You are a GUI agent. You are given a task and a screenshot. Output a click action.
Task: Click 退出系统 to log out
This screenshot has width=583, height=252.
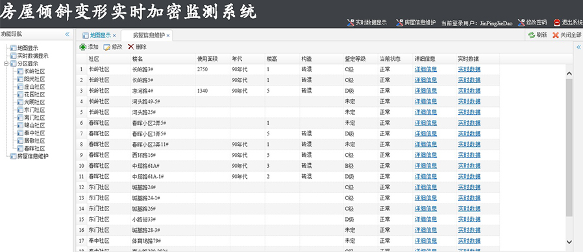coord(568,23)
